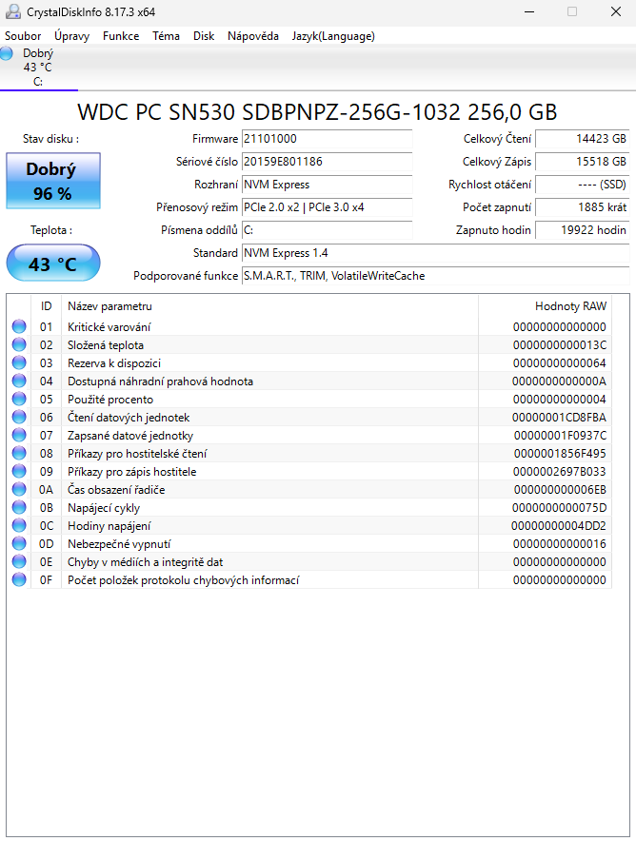This screenshot has width=636, height=841.
Task: Click the CrystalDiskInfo app icon in title bar
Action: (13, 11)
